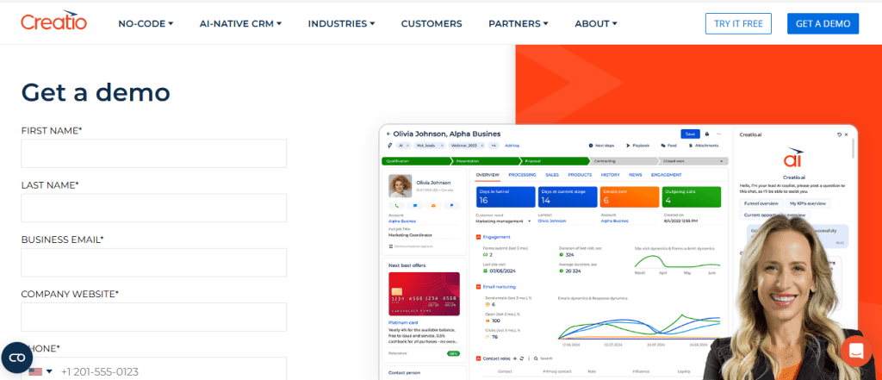Viewport: 882px width, 380px height.
Task: Click the GET A DEMO button
Action: coord(823,23)
